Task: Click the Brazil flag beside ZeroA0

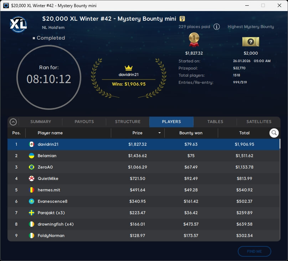Action: 31,167
